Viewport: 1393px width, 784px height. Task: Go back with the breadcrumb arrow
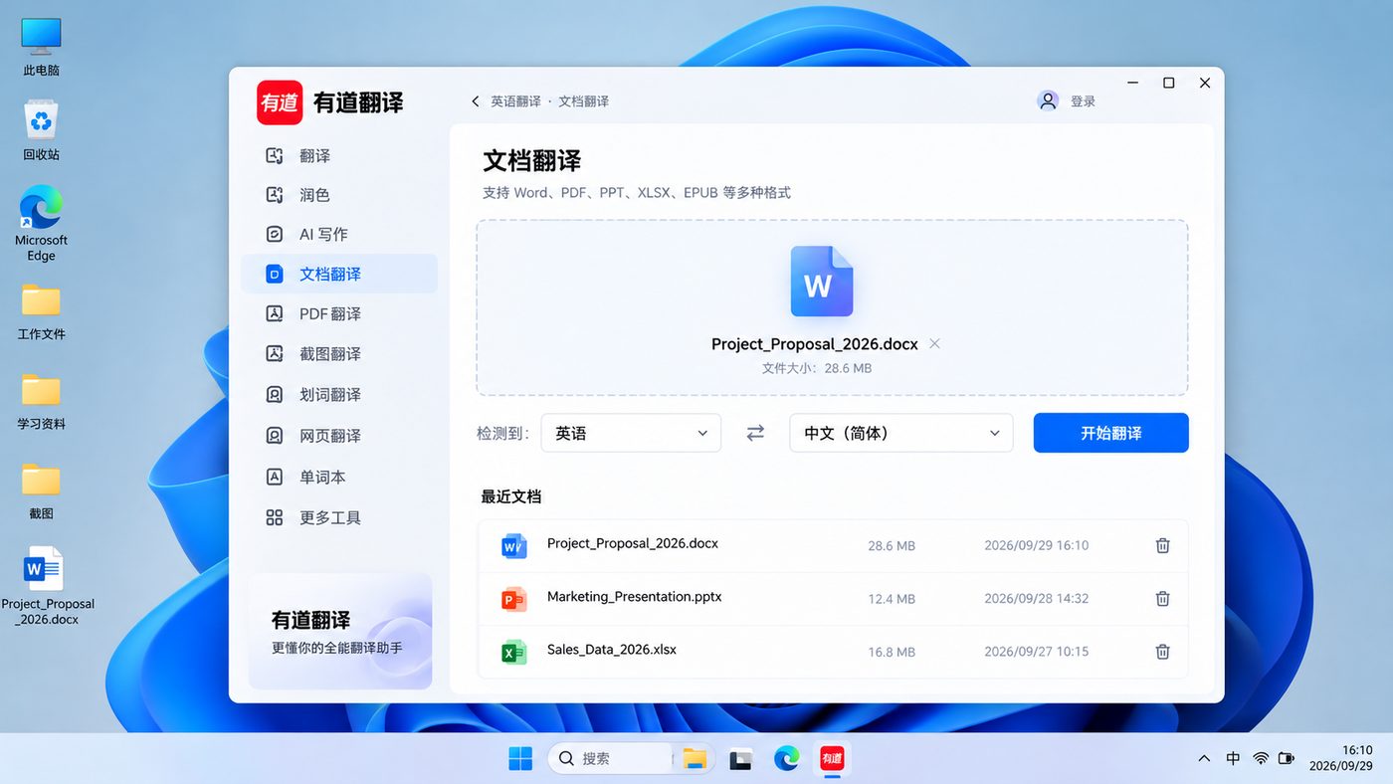pos(476,101)
